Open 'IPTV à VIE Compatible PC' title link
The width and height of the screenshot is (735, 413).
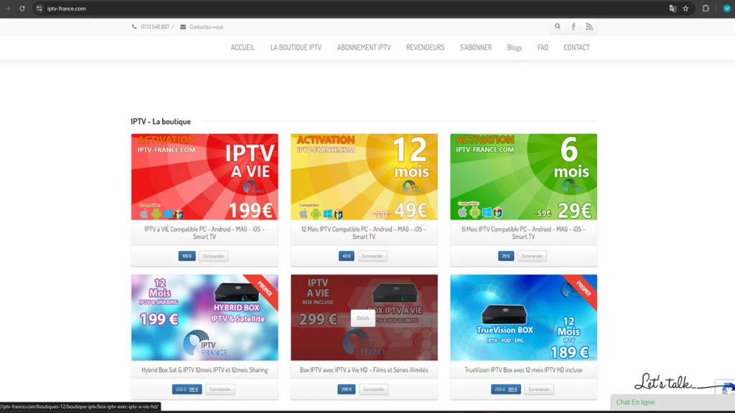[205, 233]
